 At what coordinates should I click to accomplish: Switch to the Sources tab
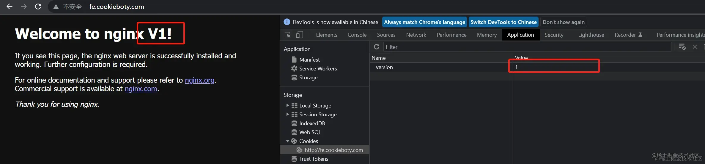(x=386, y=35)
